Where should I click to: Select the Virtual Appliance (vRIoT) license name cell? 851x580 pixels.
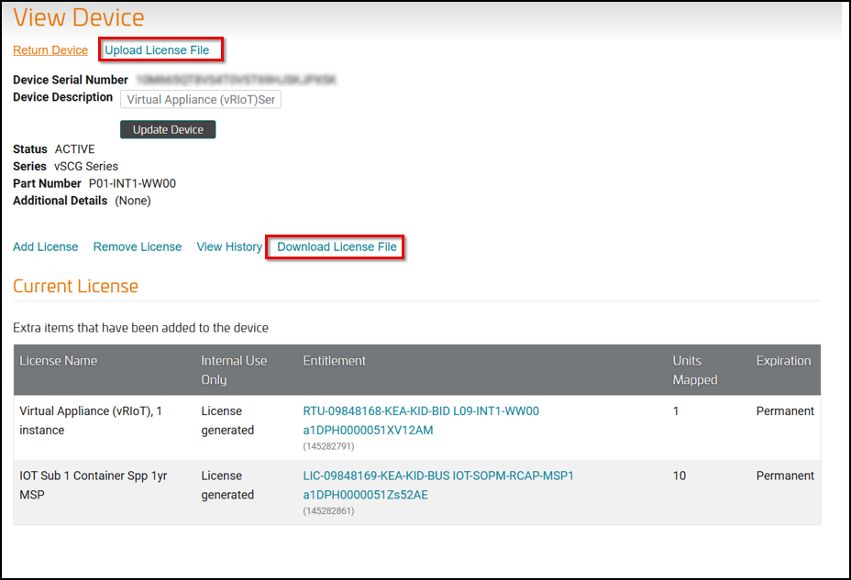[x=91, y=421]
